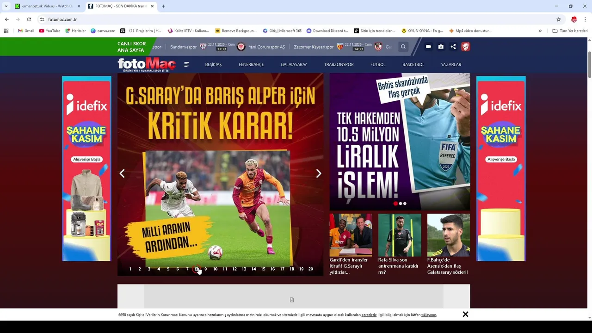
Task: Open the Yeni Çorumspor AŞ match score
Action: (266, 47)
